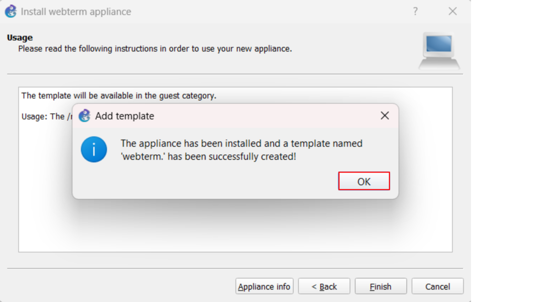Click the GNS3 icon beside Install webterm appliance
Image resolution: width=537 pixels, height=302 pixels.
[10, 12]
